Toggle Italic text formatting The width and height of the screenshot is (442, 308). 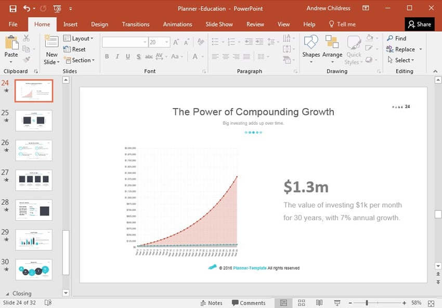click(x=118, y=57)
